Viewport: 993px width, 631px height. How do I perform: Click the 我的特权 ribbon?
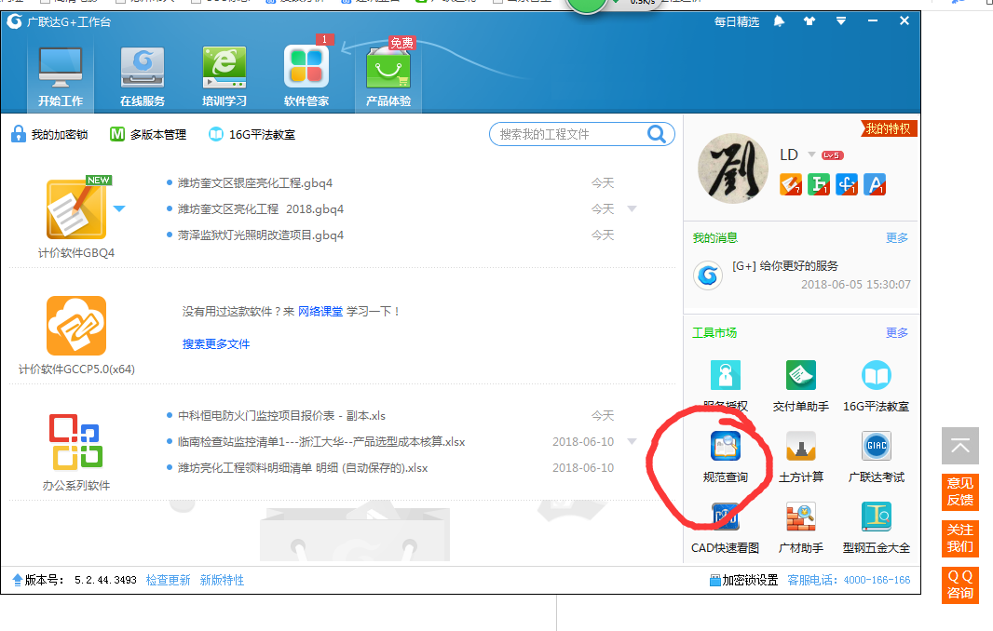[x=889, y=128]
